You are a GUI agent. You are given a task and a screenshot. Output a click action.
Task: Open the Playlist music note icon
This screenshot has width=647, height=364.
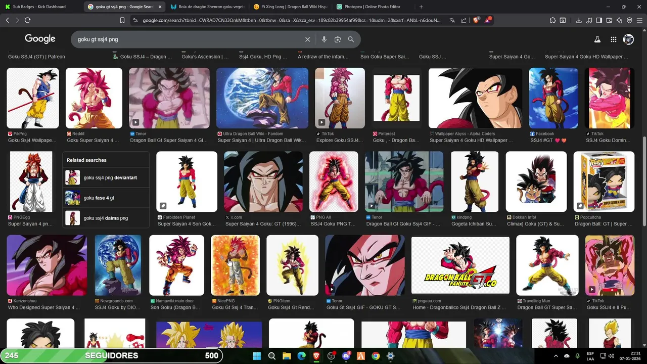[589, 20]
